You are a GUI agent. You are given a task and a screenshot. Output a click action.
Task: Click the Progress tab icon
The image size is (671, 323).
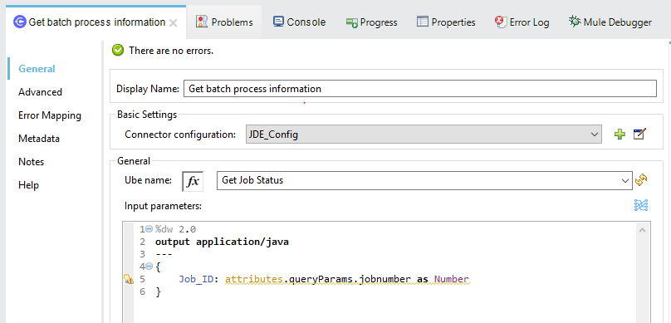pyautogui.click(x=352, y=22)
